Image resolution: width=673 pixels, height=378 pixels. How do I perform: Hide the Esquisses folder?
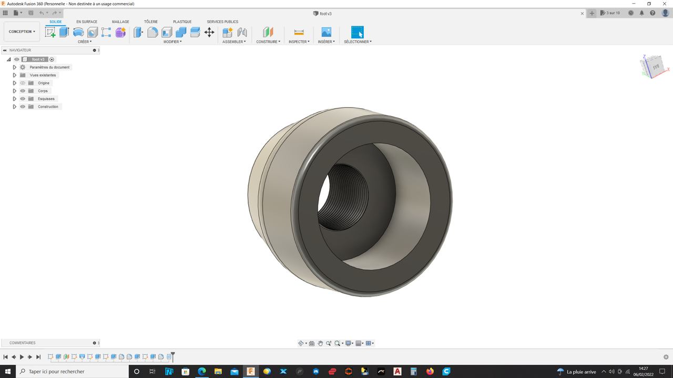tap(23, 99)
